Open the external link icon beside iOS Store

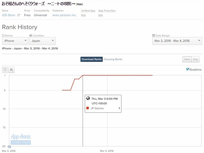tap(18, 15)
